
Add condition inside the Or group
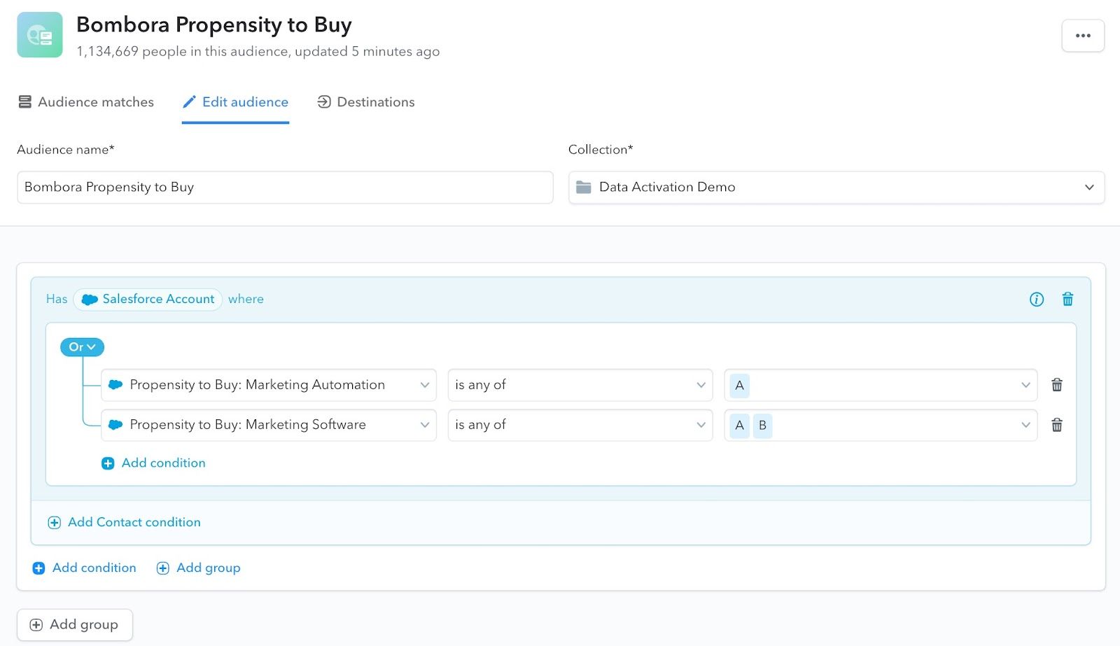click(x=154, y=463)
